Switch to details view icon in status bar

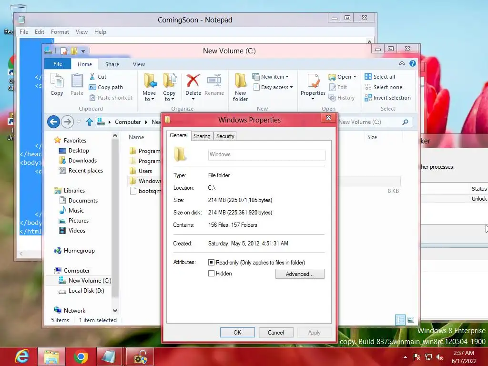pyautogui.click(x=400, y=320)
